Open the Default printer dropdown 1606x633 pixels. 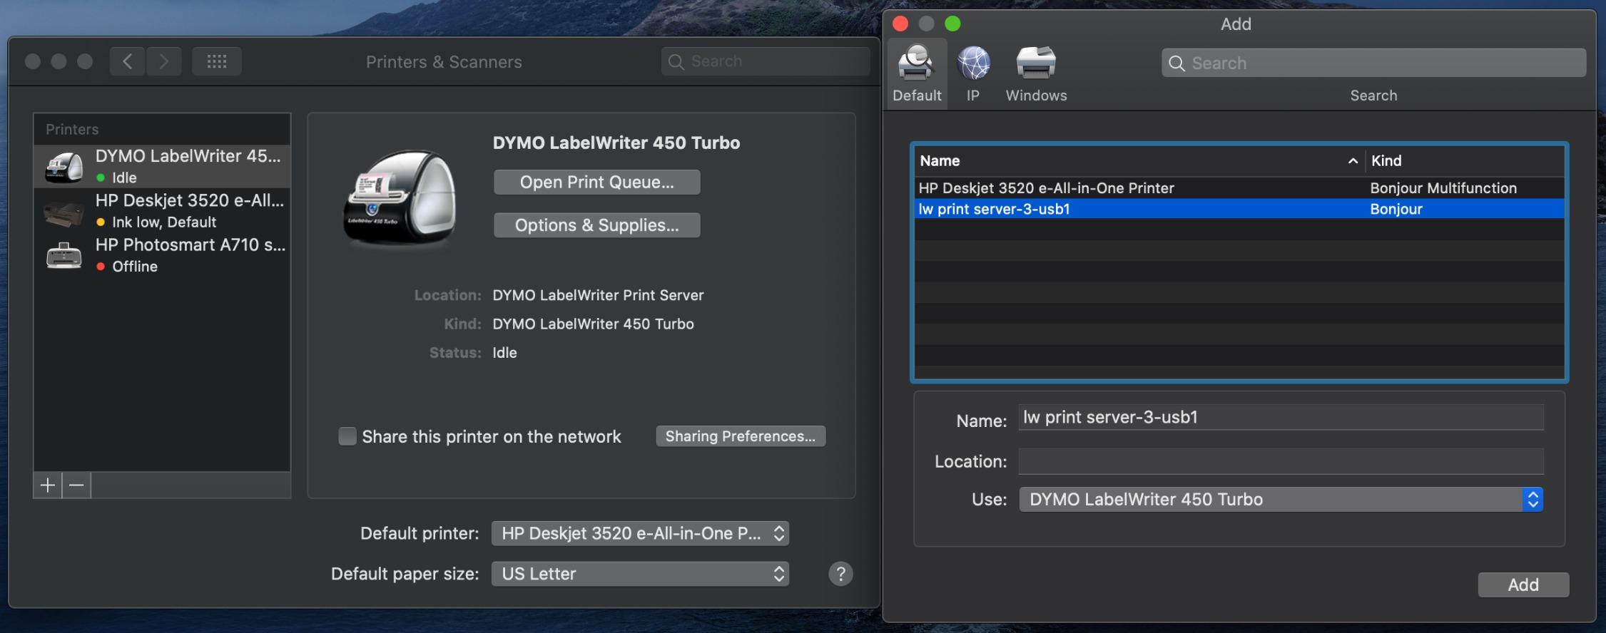[x=640, y=533]
